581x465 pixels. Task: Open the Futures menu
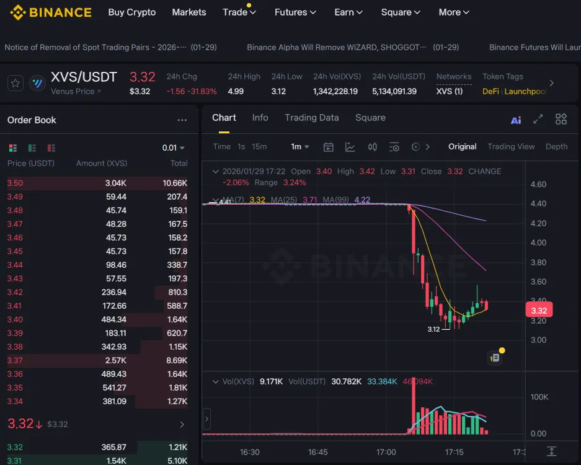295,12
